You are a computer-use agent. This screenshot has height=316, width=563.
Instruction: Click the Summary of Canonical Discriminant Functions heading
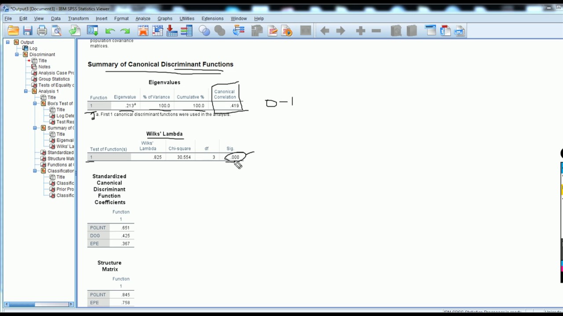[161, 64]
